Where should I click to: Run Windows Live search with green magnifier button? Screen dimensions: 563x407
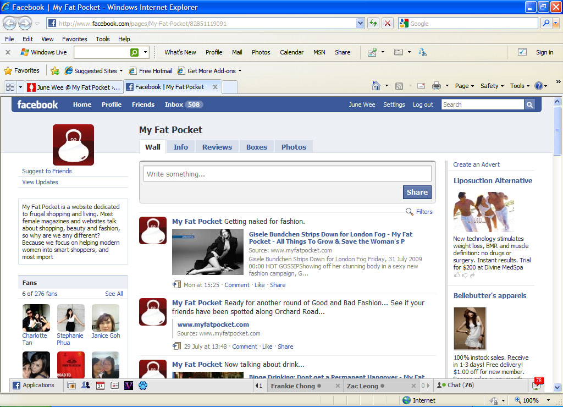[x=134, y=52]
